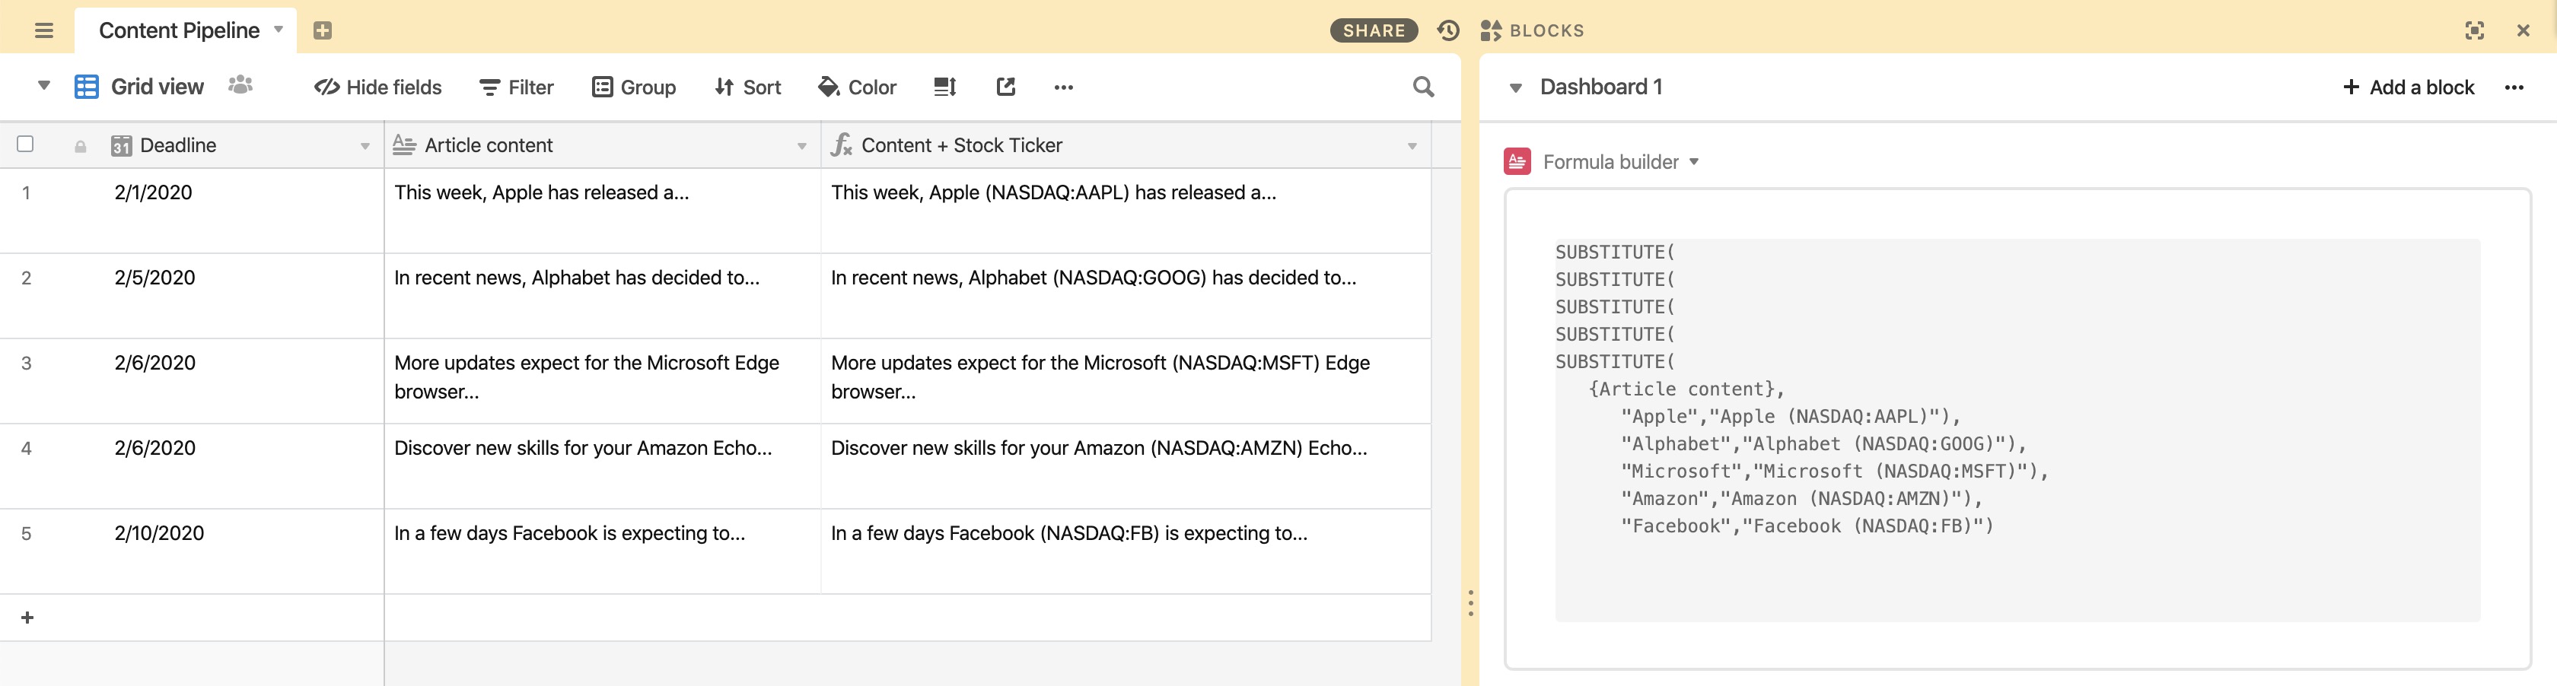Screen dimensions: 2557x686
Task: Add a new row with plus
Action: click(28, 618)
